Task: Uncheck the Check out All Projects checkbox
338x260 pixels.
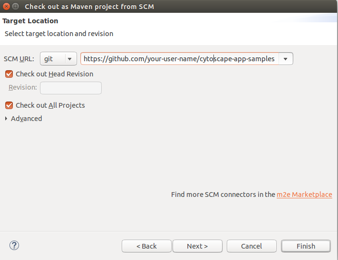Action: (9, 105)
